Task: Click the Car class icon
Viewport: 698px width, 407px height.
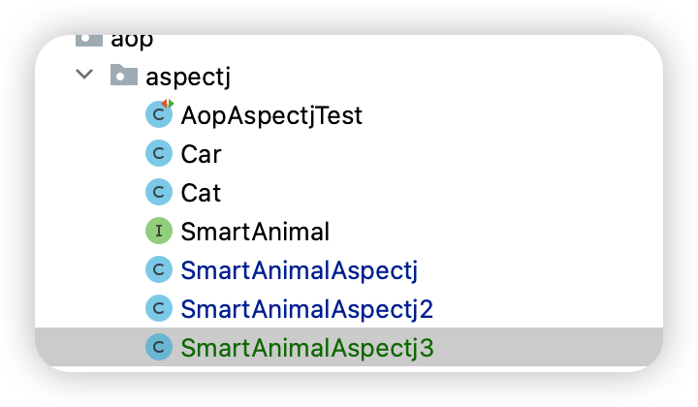Action: [x=159, y=153]
